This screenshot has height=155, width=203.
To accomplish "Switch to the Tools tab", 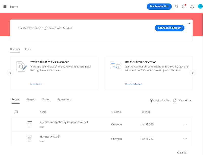I will coord(28,49).
